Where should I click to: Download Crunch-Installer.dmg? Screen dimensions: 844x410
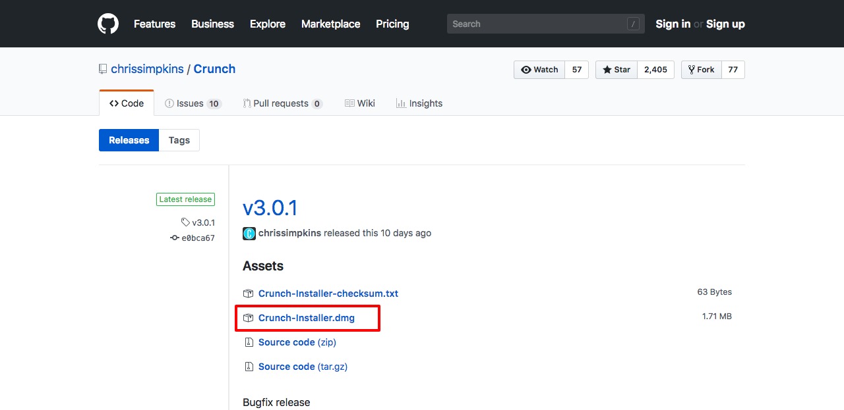pos(307,318)
